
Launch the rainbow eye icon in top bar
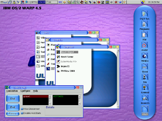pos(99,2)
